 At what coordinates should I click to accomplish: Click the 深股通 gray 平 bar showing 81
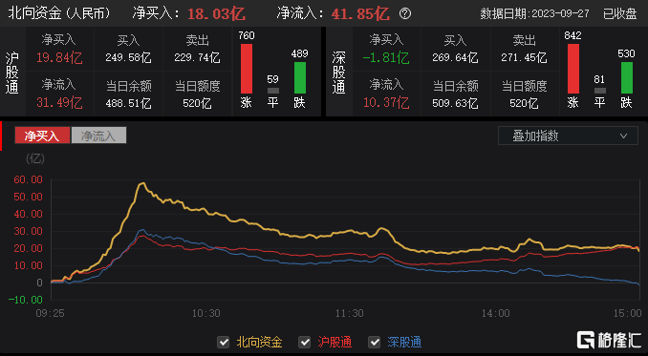(x=599, y=91)
